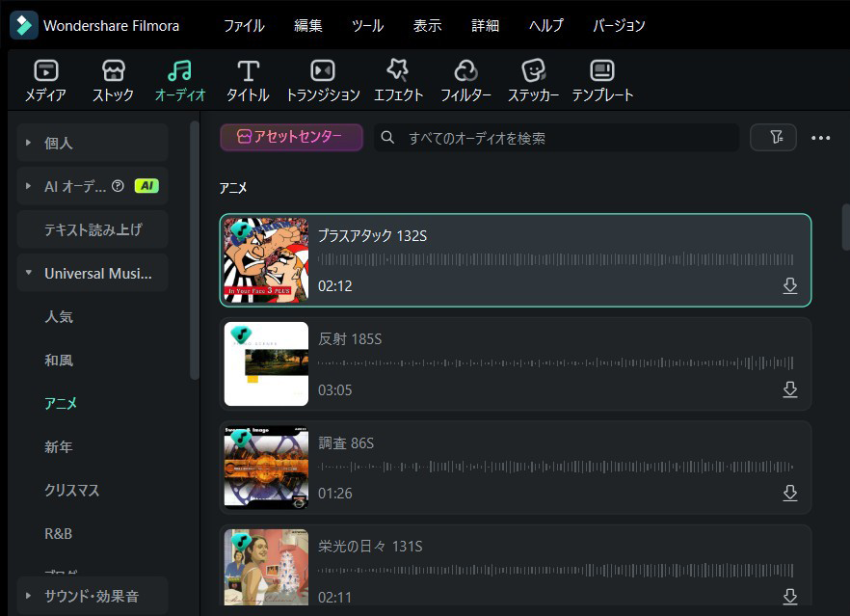Open the アセットセンター
This screenshot has width=850, height=616.
pyautogui.click(x=291, y=137)
